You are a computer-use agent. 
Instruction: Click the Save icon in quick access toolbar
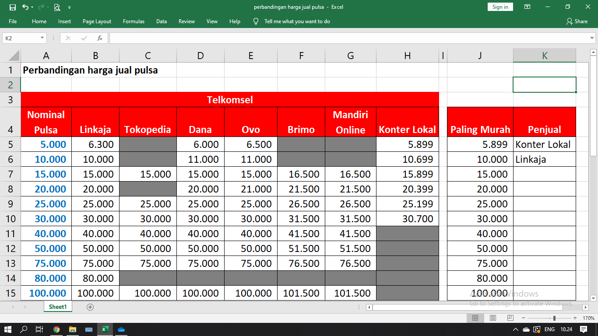12,7
